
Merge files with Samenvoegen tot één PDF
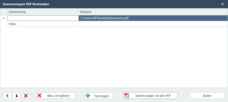point(151,96)
